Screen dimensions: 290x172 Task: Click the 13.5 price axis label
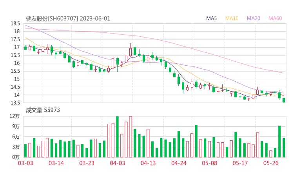point(15,103)
